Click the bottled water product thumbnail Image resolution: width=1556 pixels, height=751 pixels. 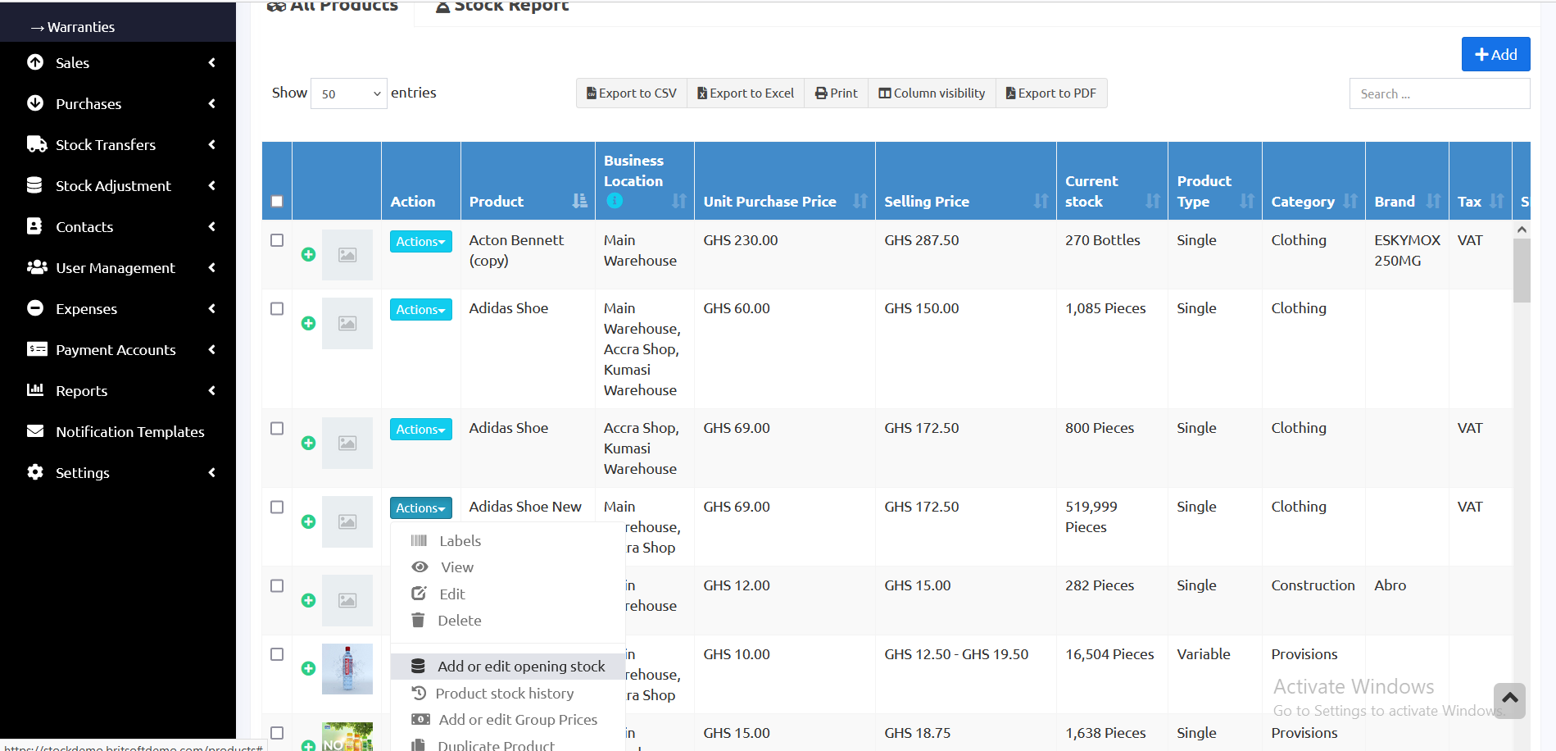coord(347,669)
